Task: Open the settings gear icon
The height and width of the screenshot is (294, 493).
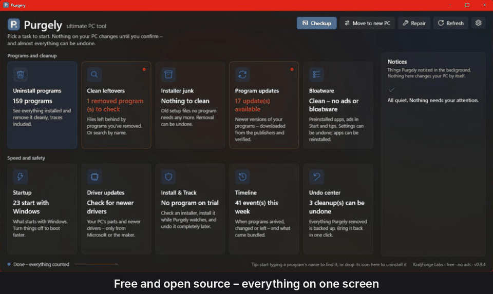Action: (x=478, y=23)
